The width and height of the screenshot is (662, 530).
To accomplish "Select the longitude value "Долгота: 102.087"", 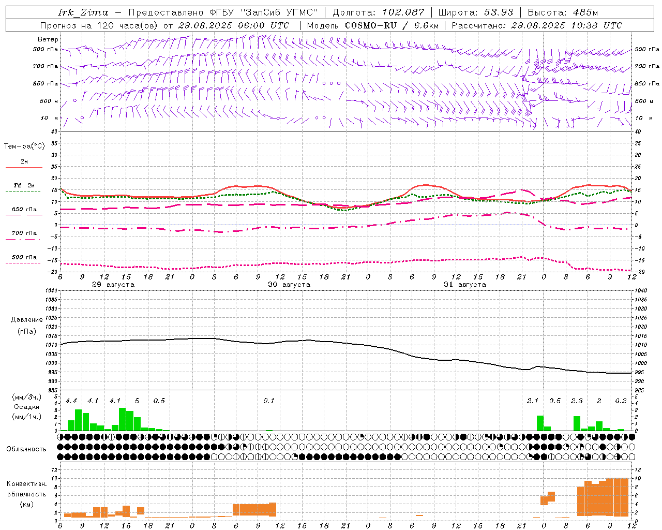I will [379, 12].
